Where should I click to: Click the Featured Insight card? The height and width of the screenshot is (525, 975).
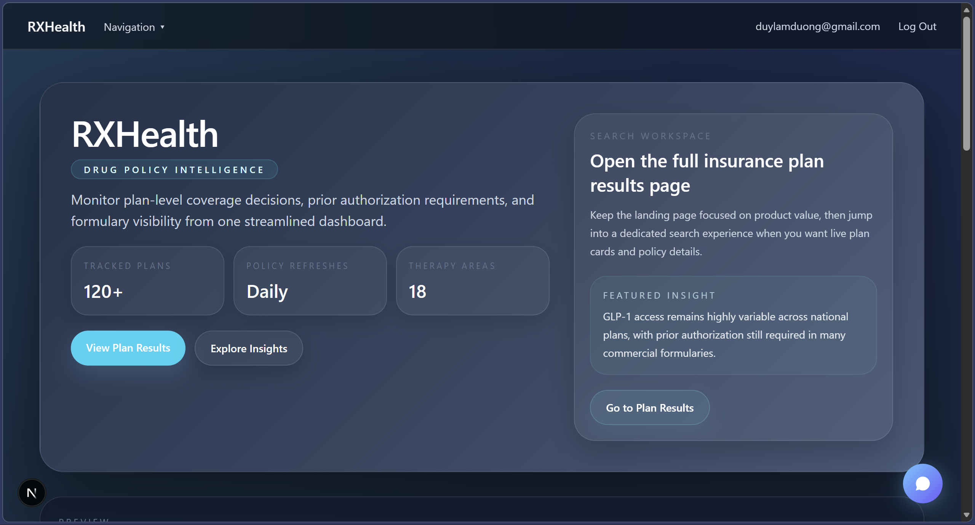(x=733, y=325)
